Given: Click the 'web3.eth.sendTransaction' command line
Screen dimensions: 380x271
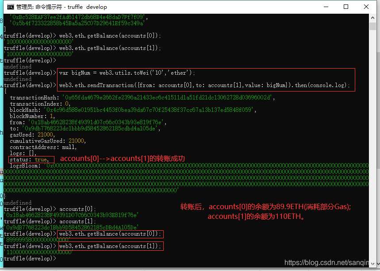Looking at the screenshot, I should 204,85.
